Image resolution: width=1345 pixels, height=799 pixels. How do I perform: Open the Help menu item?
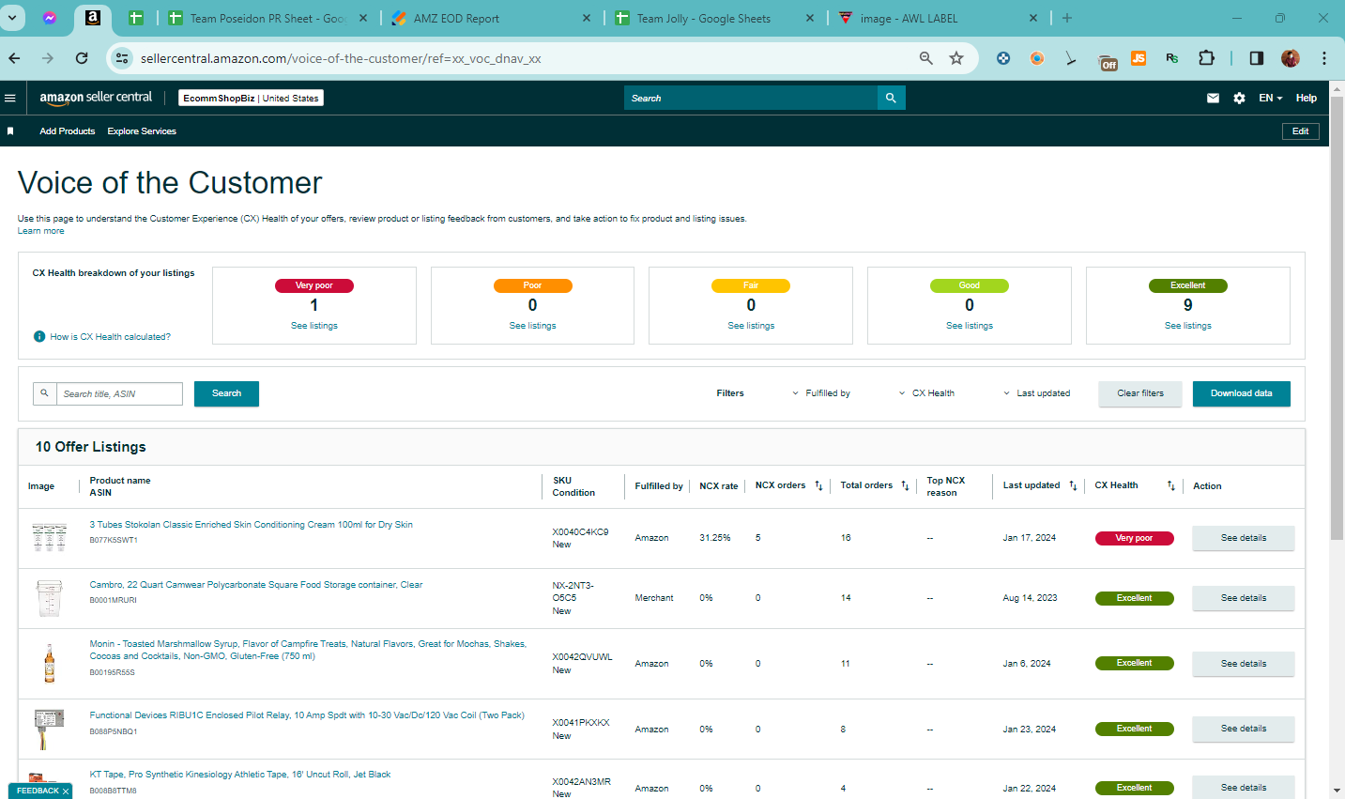pyautogui.click(x=1307, y=98)
